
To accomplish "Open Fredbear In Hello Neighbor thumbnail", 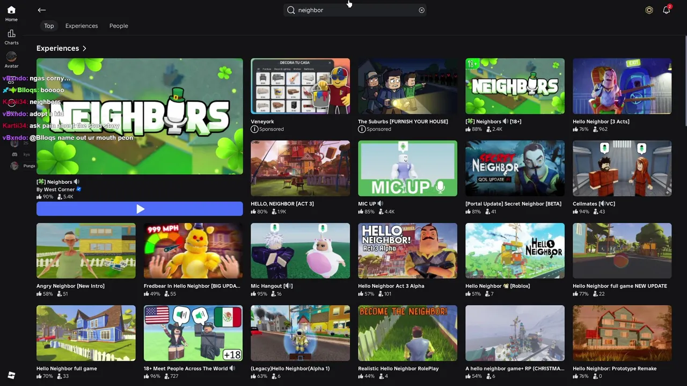I will click(x=193, y=251).
